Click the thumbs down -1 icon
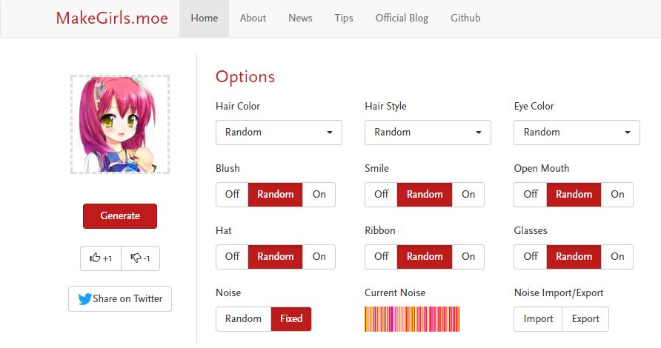 [136, 258]
